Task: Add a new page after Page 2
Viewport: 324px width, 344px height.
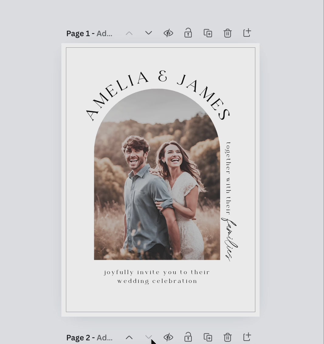Action: (x=247, y=337)
